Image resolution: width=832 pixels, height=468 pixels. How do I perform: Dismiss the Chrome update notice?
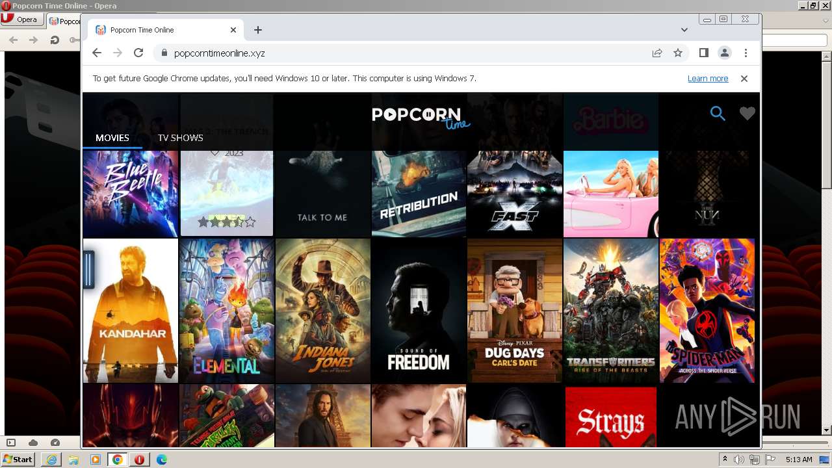[x=744, y=78]
